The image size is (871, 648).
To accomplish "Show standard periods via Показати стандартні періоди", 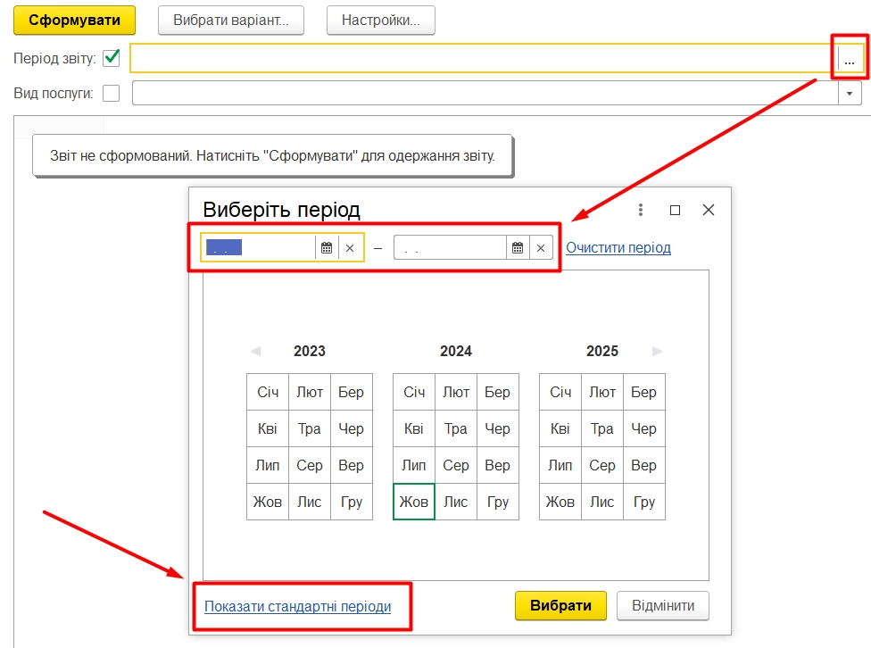I will (x=297, y=607).
